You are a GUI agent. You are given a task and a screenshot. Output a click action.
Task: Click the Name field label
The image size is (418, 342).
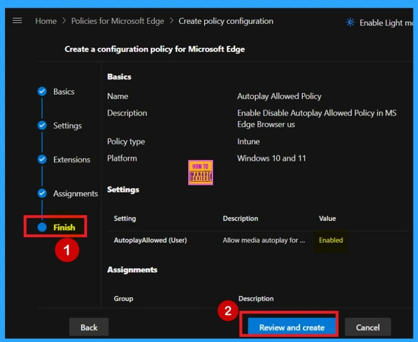click(117, 96)
